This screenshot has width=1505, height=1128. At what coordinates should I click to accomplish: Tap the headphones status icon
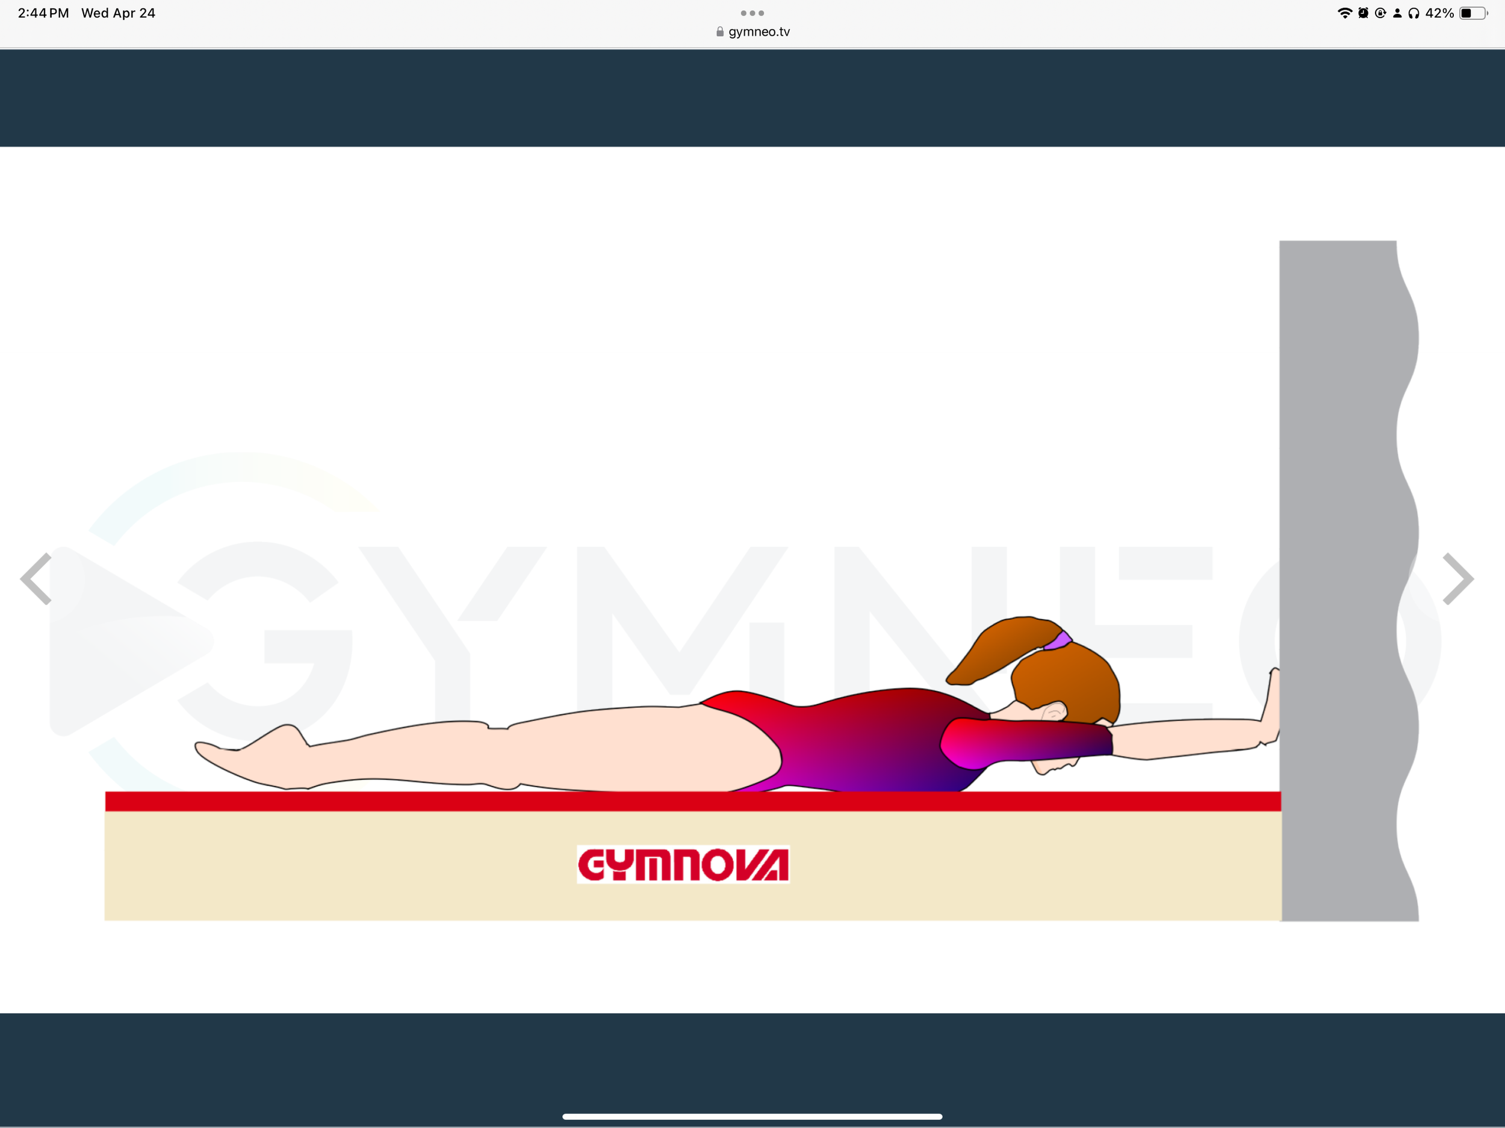pos(1414,13)
